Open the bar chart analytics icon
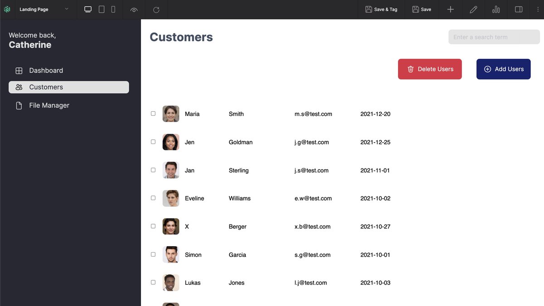Viewport: 544px width, 306px height. click(x=496, y=9)
